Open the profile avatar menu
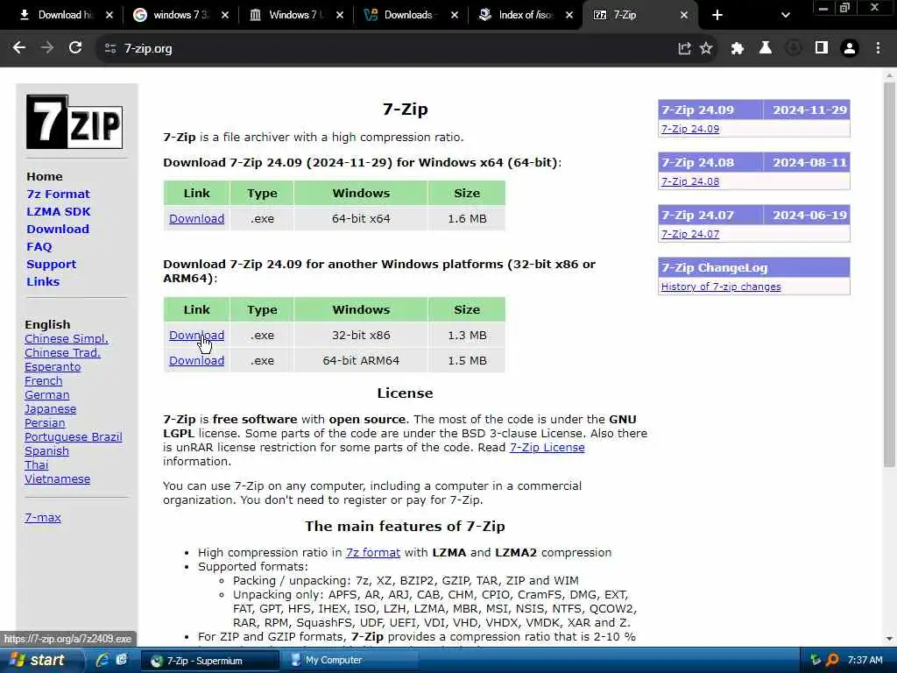897x673 pixels. (850, 49)
